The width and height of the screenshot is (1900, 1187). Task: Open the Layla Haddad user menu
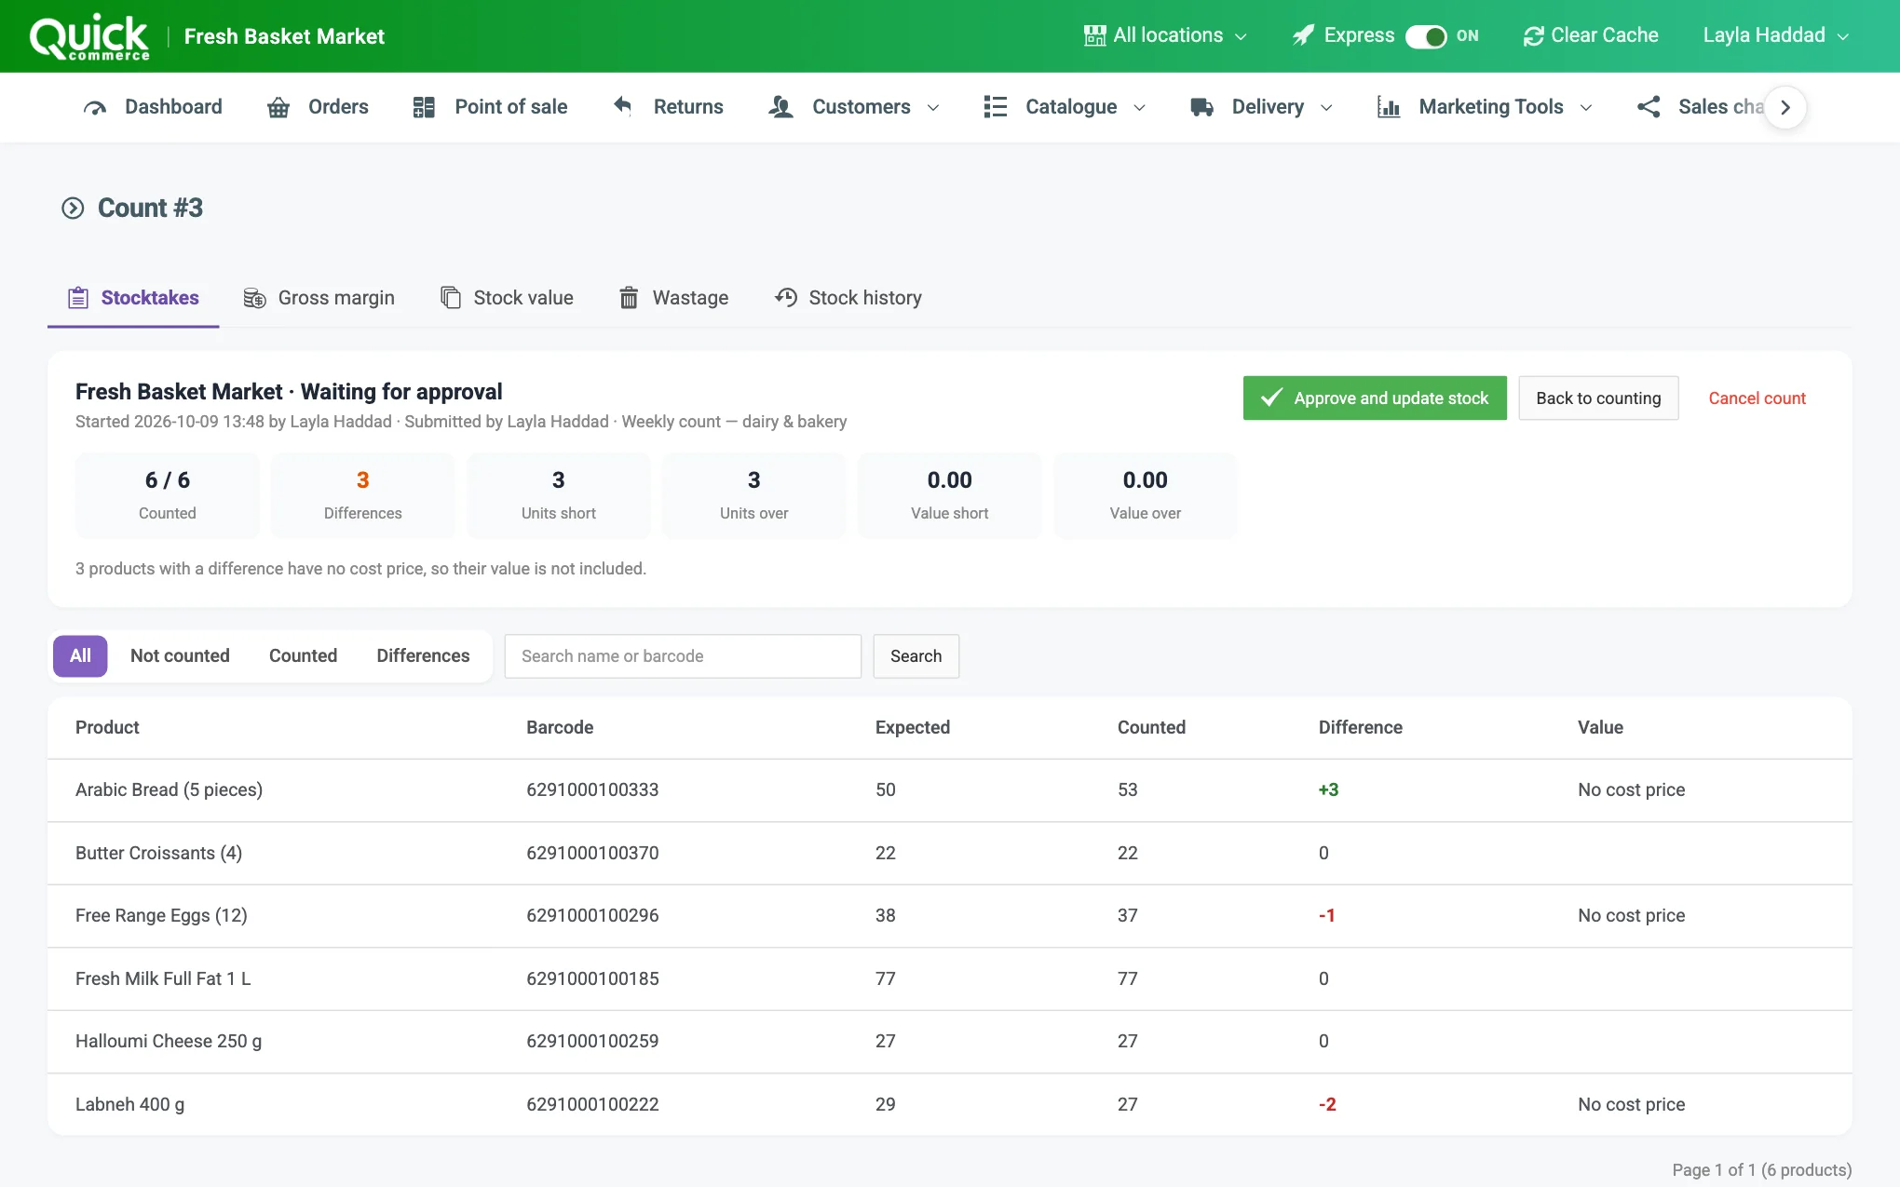point(1775,35)
